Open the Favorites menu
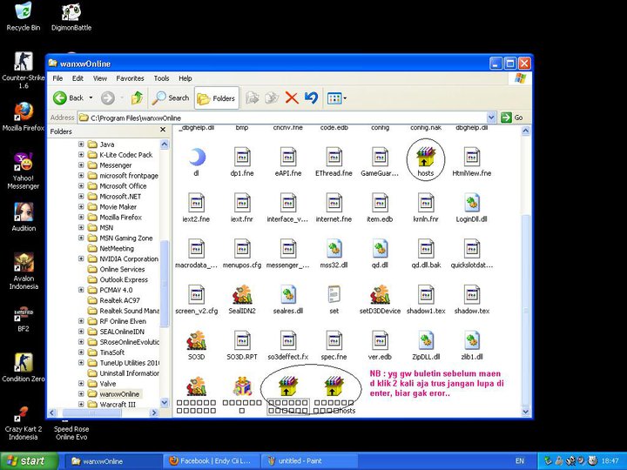This screenshot has height=470, width=627. pos(130,78)
